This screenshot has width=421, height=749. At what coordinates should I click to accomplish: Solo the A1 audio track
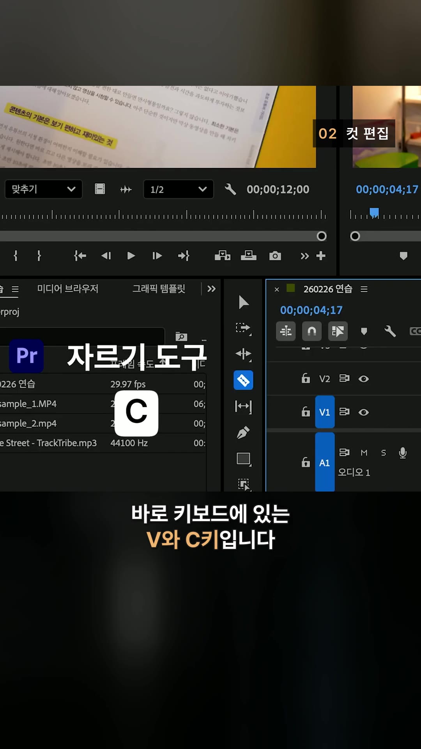tap(384, 453)
